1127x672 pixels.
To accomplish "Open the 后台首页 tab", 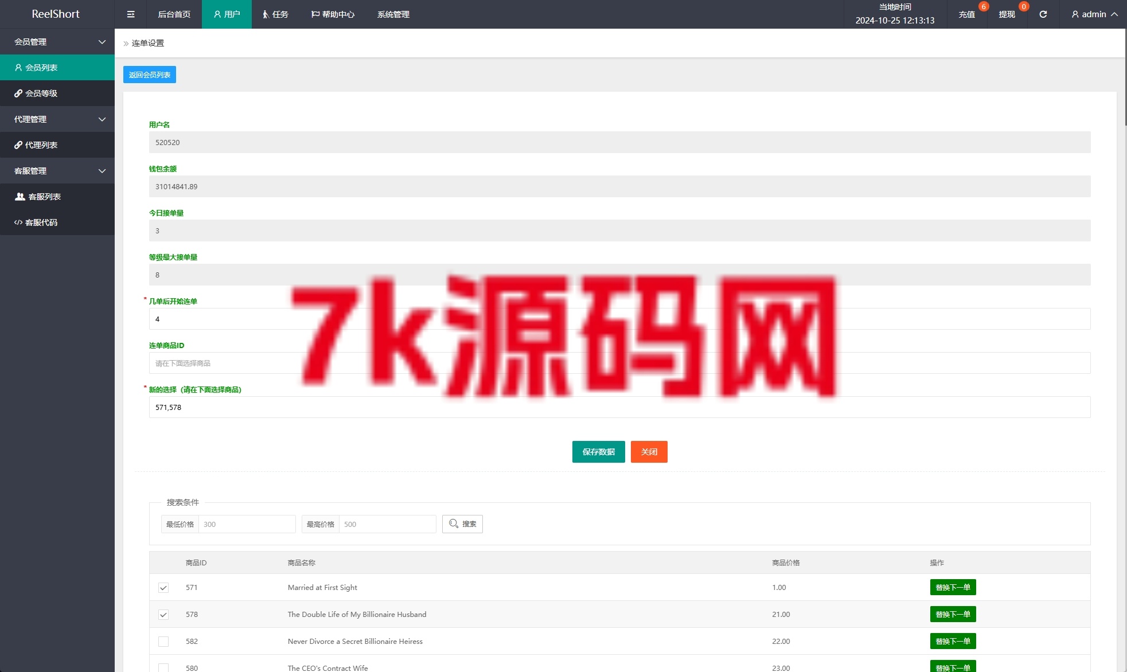I will [x=174, y=14].
